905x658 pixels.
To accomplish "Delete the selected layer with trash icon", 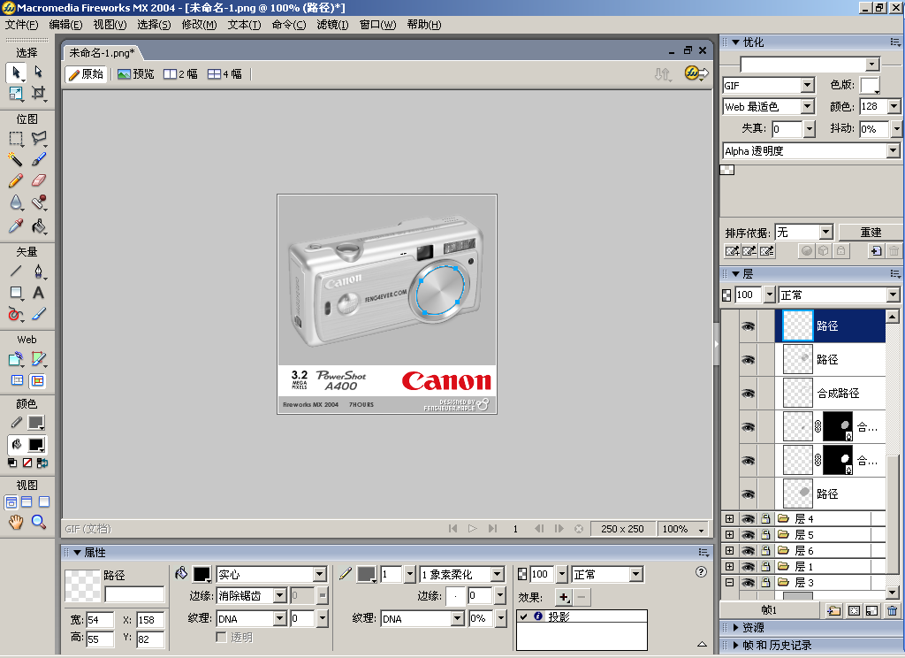I will click(x=892, y=610).
